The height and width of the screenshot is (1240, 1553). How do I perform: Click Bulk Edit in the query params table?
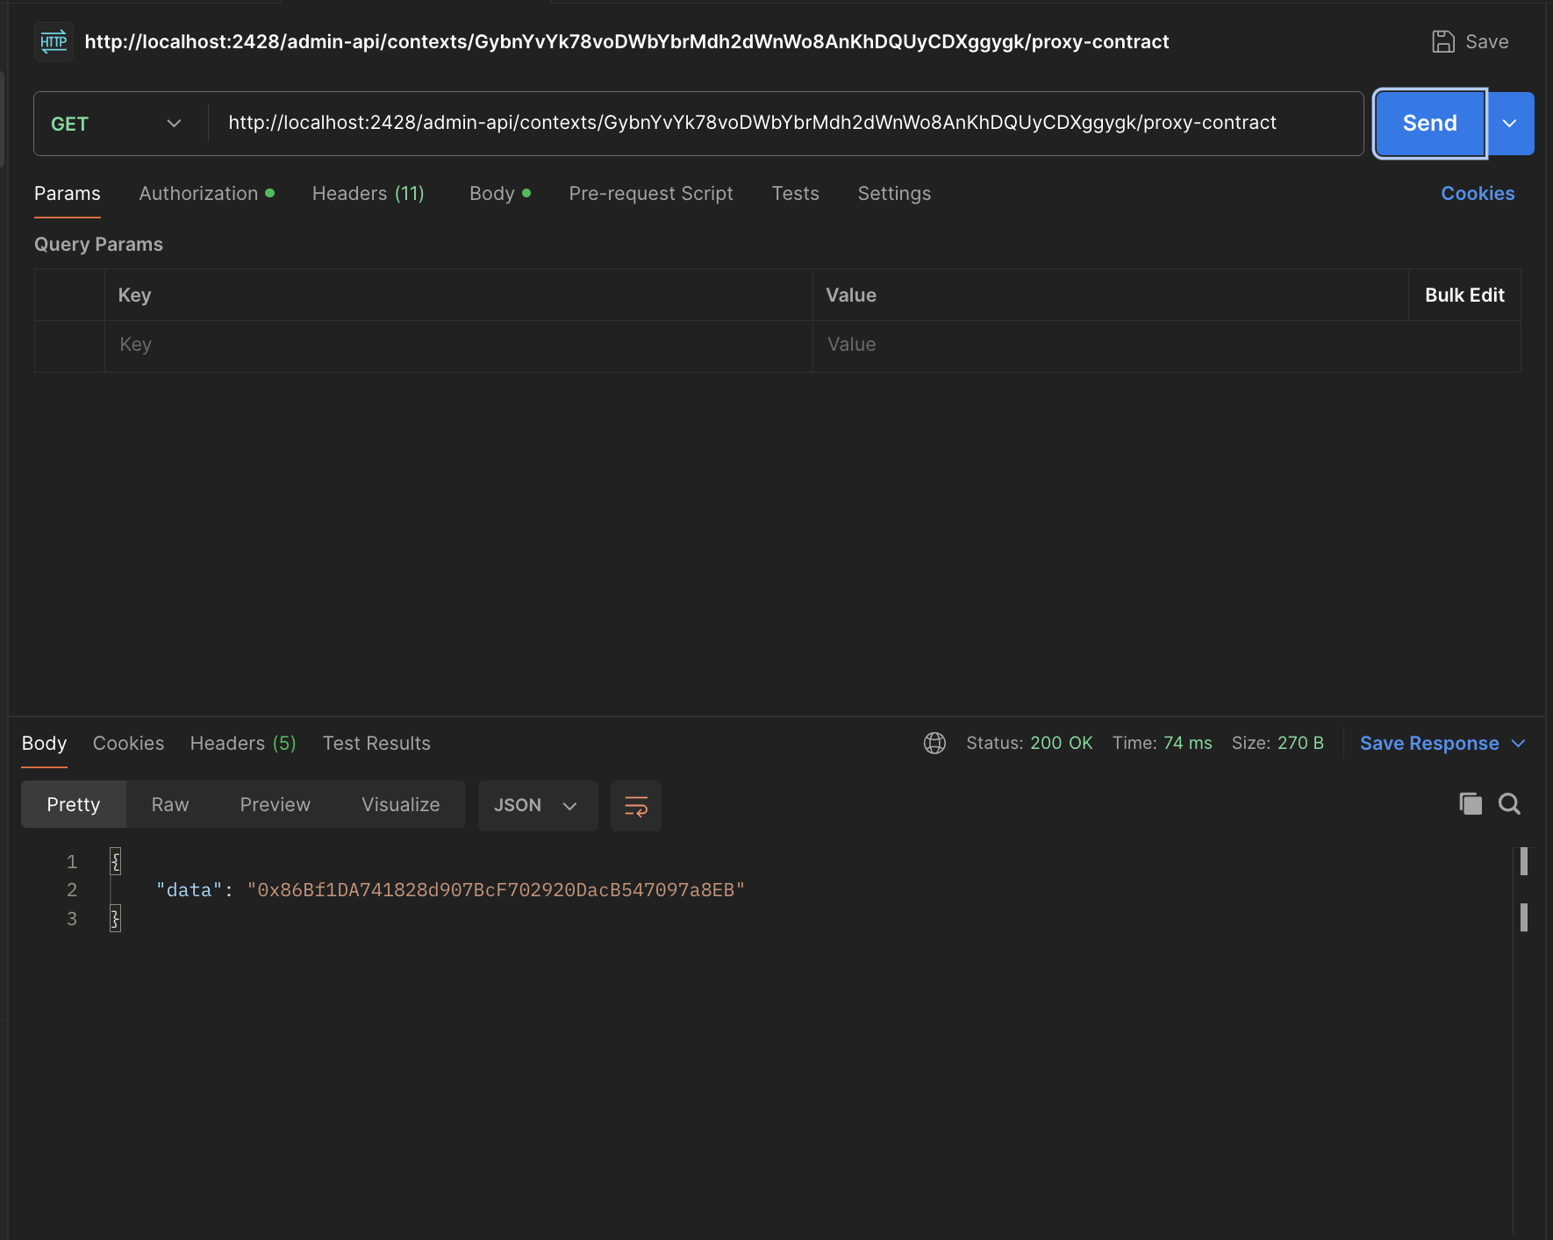coord(1464,296)
